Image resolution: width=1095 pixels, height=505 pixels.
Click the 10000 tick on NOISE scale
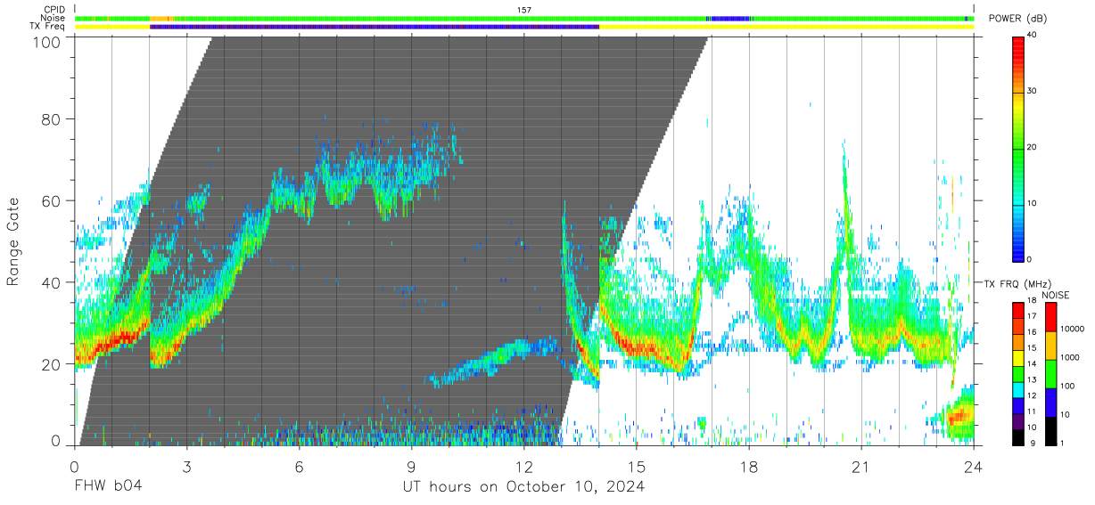pos(1072,329)
